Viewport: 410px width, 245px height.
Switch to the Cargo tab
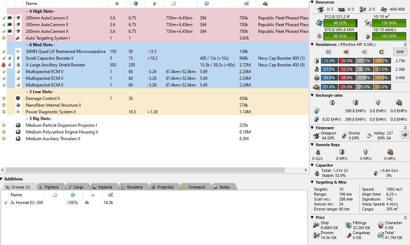tap(75, 187)
